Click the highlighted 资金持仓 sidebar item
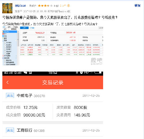The width and height of the screenshot is (144, 139). (x=10, y=32)
